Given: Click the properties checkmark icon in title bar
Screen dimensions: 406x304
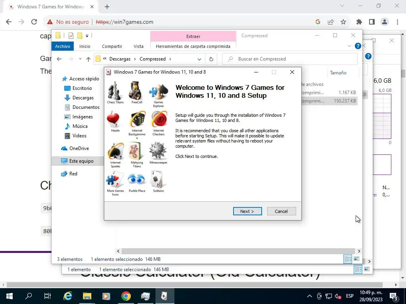Looking at the screenshot, I should [71, 36].
